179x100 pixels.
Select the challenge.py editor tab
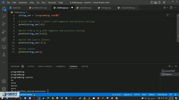click(x=62, y=8)
